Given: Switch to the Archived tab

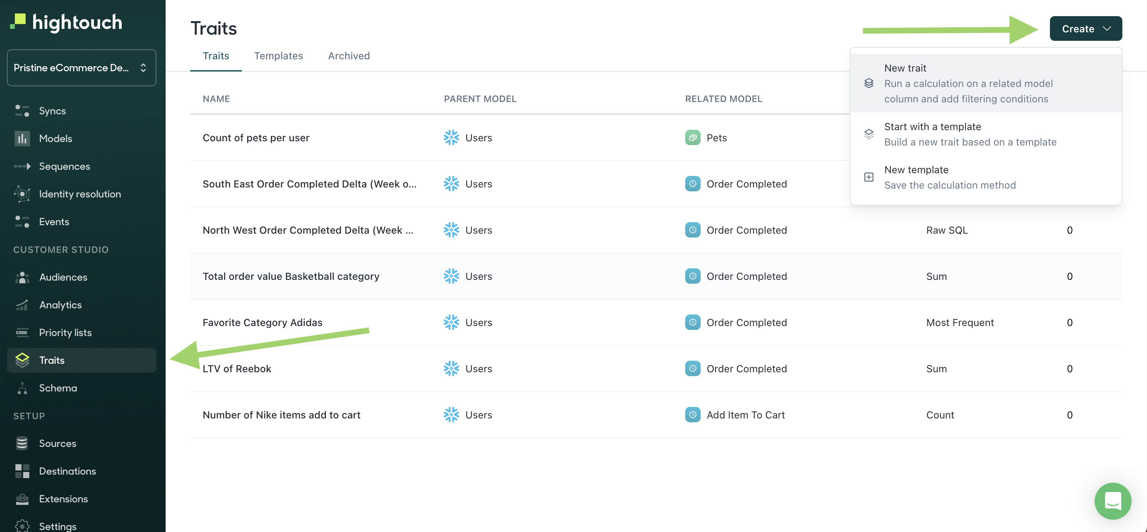Looking at the screenshot, I should [x=349, y=55].
